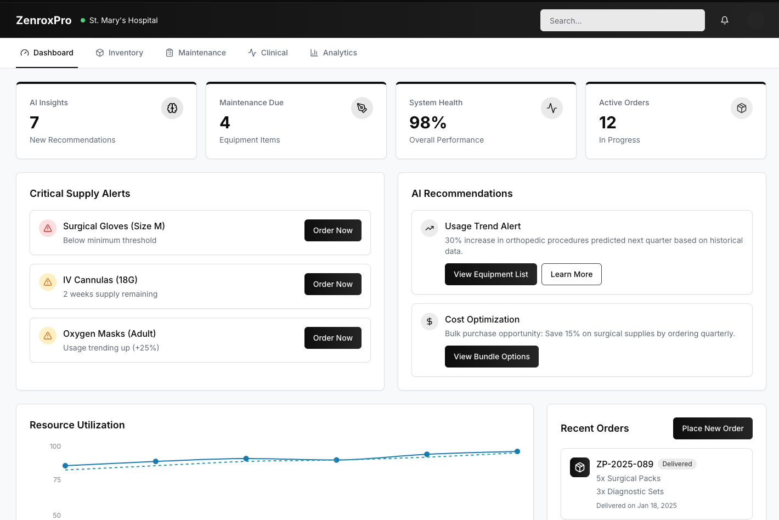Click the Surgical Gloves red warning icon

click(48, 228)
